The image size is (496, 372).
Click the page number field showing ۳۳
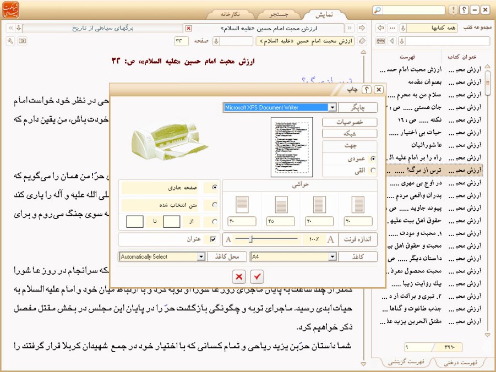click(181, 41)
